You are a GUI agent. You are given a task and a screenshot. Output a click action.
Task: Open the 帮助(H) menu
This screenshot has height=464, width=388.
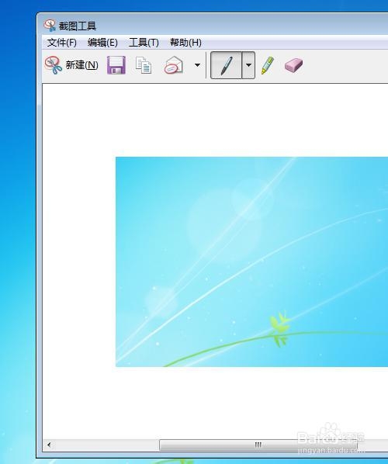(x=185, y=43)
